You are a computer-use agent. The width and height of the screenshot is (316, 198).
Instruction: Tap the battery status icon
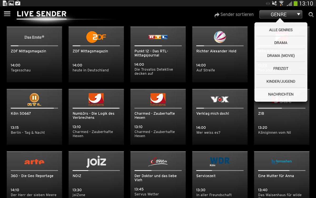[x=295, y=3]
